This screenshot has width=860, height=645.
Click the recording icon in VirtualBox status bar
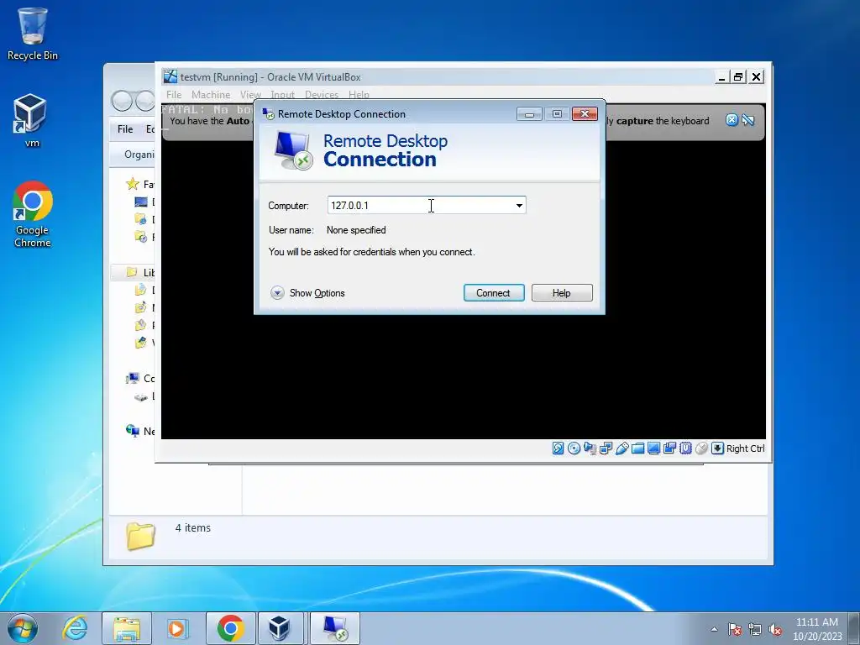point(669,448)
